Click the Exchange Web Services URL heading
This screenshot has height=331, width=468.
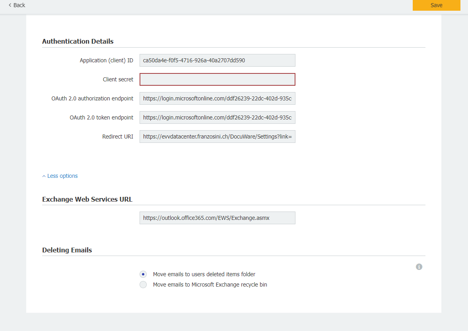pyautogui.click(x=87, y=199)
